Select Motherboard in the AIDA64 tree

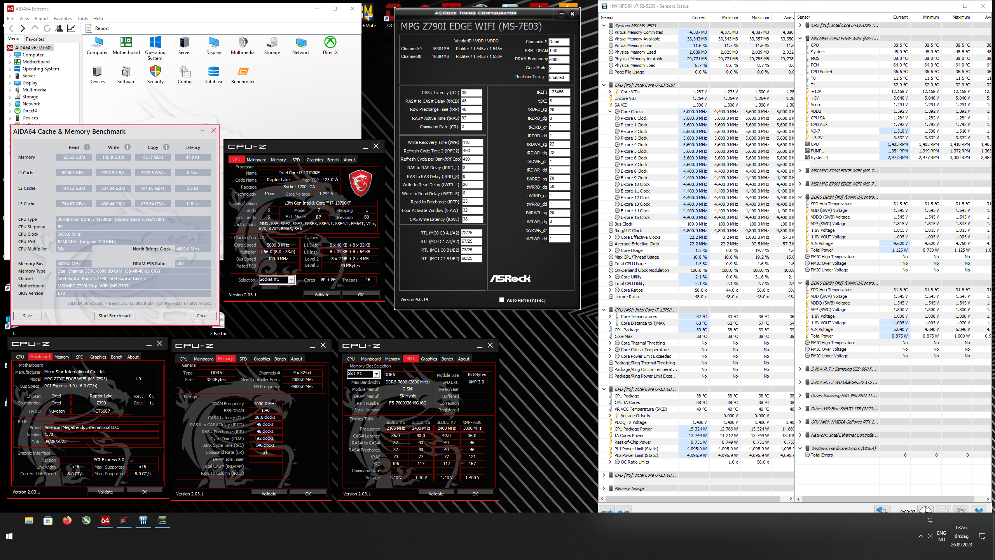click(36, 62)
